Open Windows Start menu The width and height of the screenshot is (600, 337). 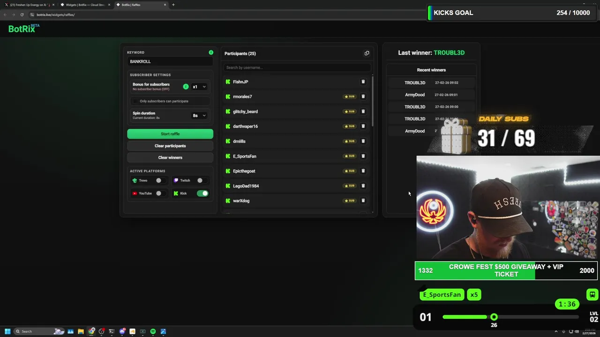click(7, 331)
